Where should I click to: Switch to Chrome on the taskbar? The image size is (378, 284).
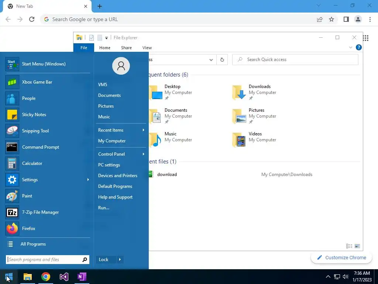(x=46, y=277)
